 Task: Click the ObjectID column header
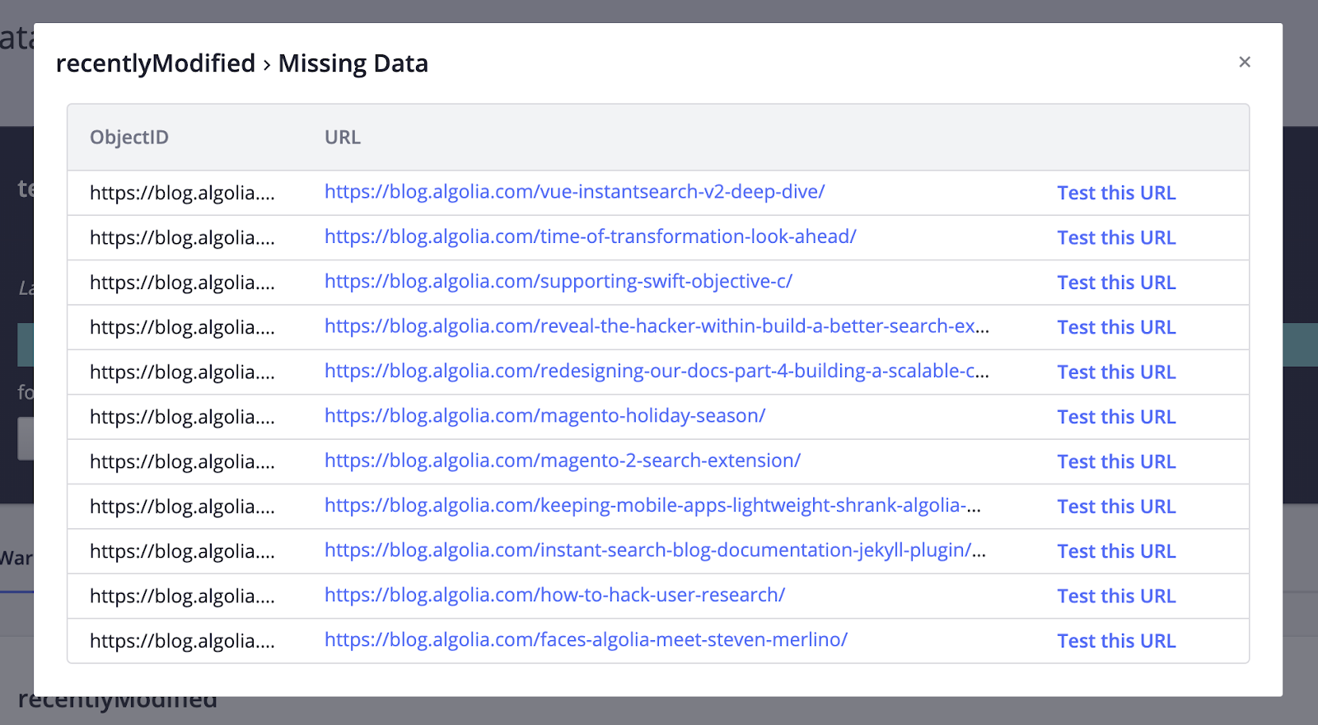pyautogui.click(x=129, y=138)
